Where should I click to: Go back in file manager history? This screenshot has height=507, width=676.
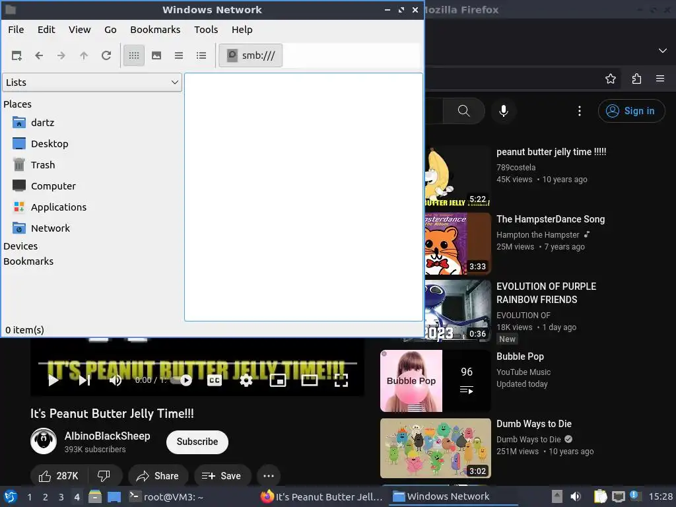(x=39, y=55)
